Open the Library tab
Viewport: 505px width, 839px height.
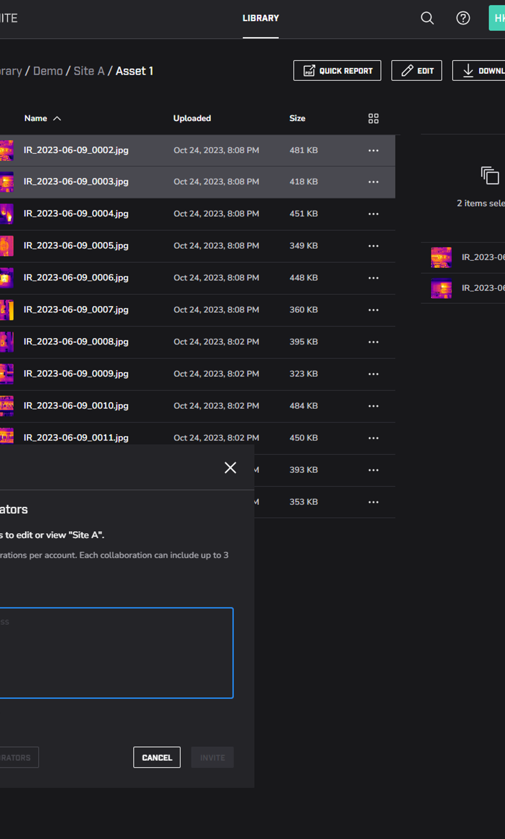(x=260, y=18)
